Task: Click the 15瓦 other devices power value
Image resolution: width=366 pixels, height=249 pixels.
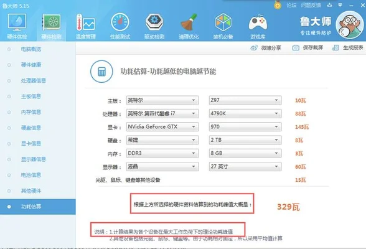Action: tap(301, 180)
